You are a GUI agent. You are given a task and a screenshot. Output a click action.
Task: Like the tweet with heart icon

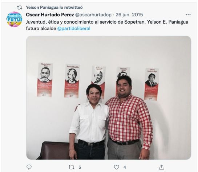pyautogui.click(x=116, y=167)
